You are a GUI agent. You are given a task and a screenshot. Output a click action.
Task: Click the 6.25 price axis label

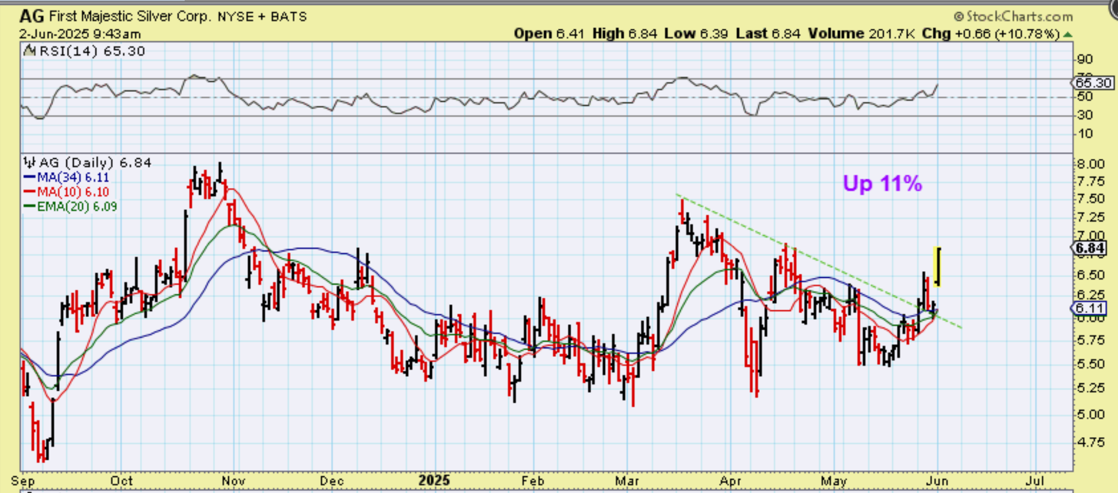(x=1090, y=295)
